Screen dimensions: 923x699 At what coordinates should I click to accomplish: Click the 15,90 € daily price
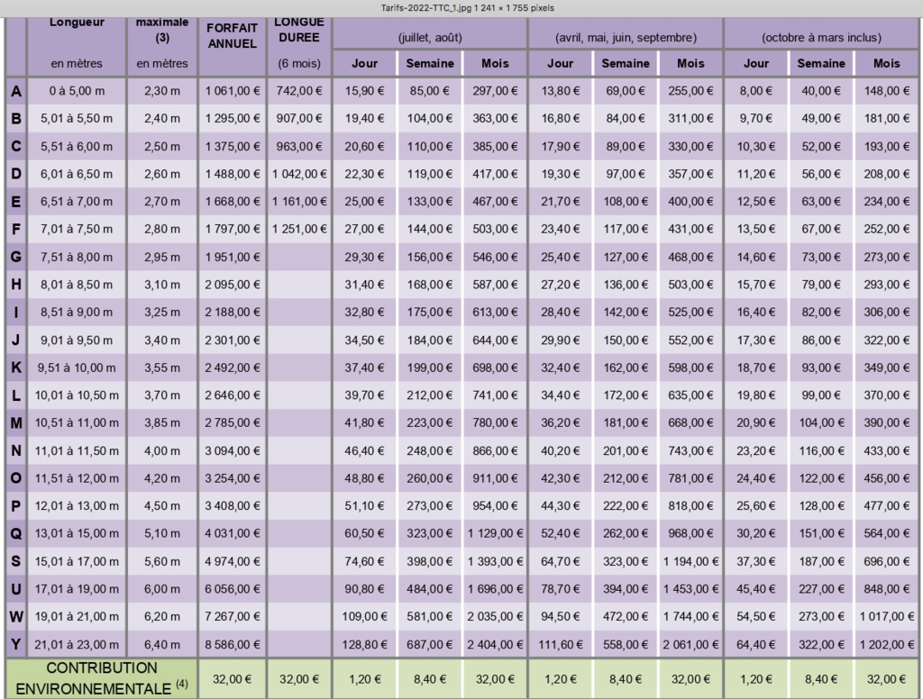pos(364,91)
